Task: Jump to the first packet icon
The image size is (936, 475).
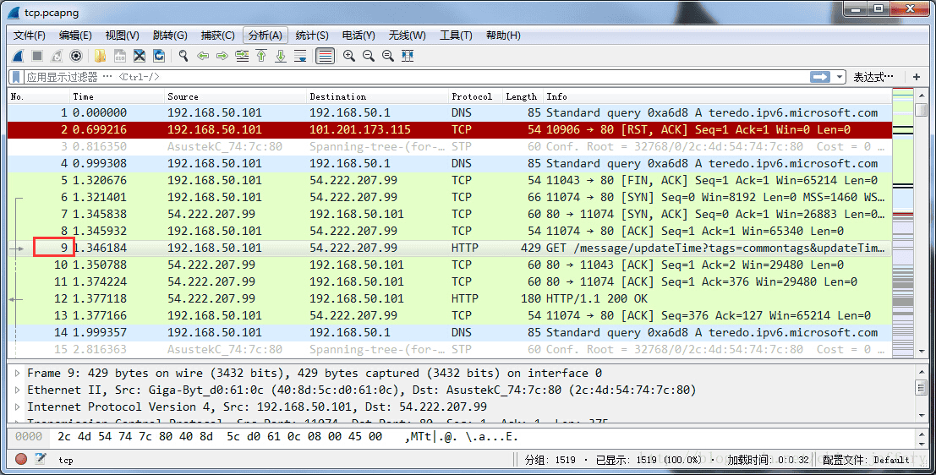Action: [x=261, y=56]
